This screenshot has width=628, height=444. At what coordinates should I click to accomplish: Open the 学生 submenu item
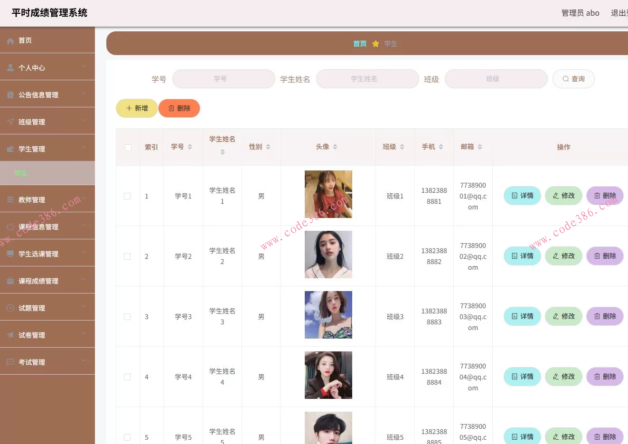click(x=21, y=173)
